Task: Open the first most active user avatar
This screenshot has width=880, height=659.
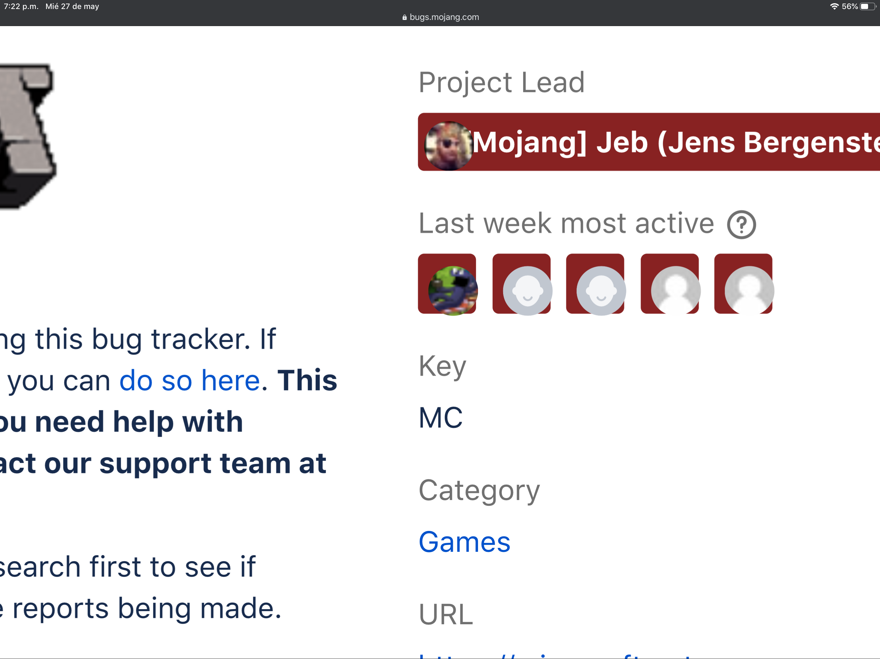Action: pyautogui.click(x=452, y=290)
